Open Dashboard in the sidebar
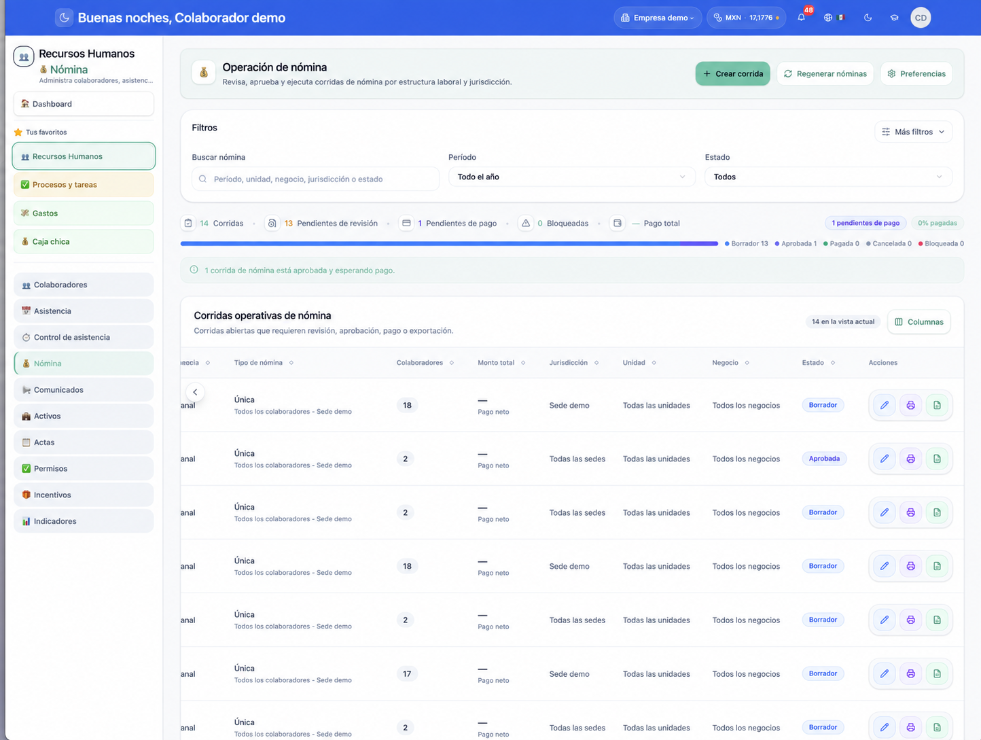981x740 pixels. tap(84, 104)
